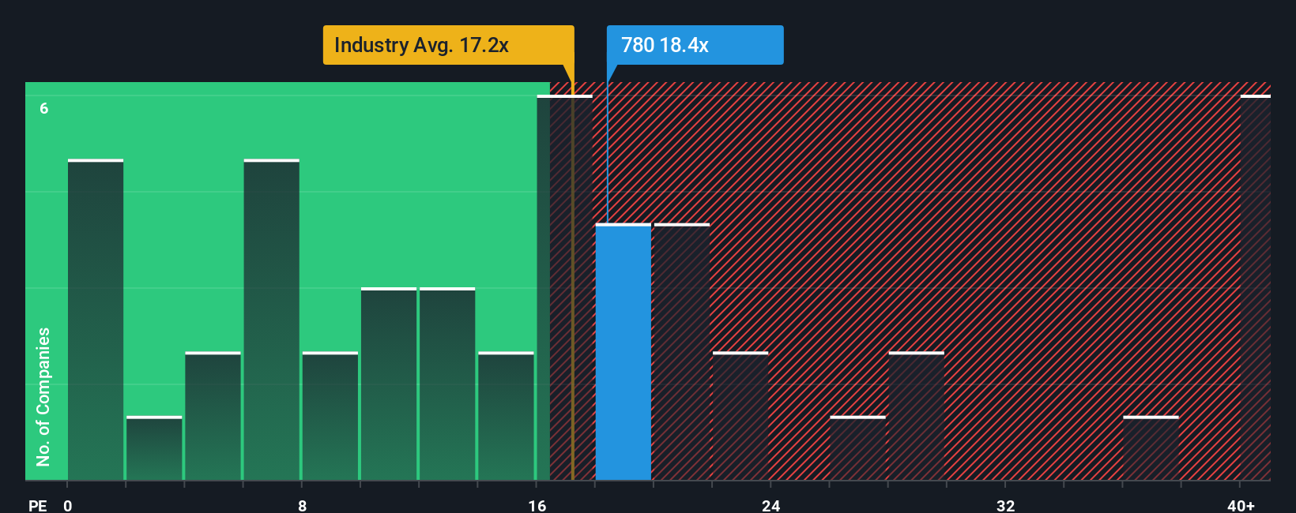
Task: Click the x-axis value 0
Action: click(68, 505)
